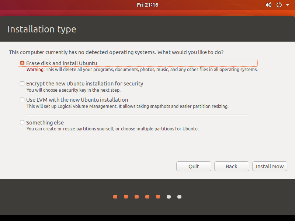Click the Install Now button
This screenshot has height=221, width=295.
tap(270, 166)
